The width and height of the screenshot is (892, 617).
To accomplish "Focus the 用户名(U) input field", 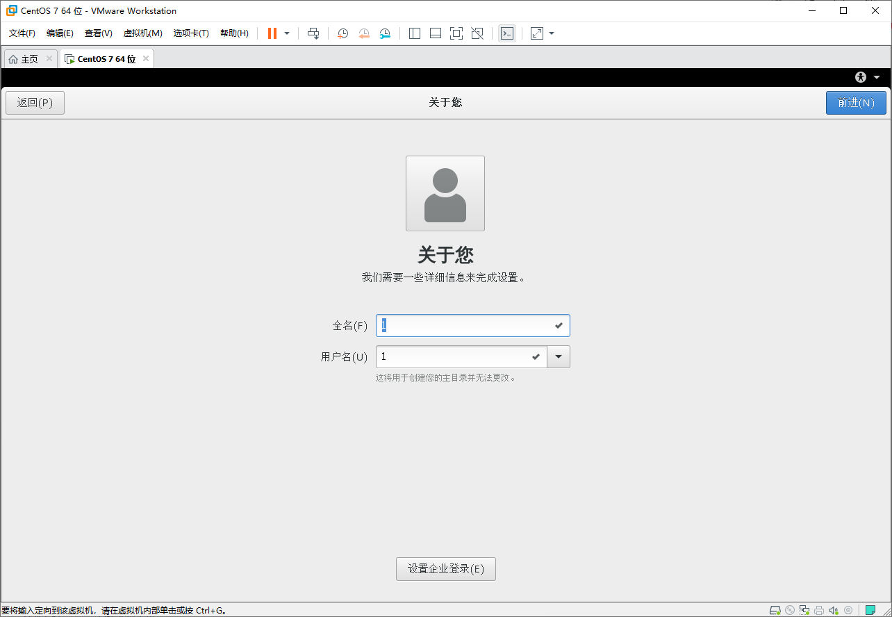I will (462, 357).
